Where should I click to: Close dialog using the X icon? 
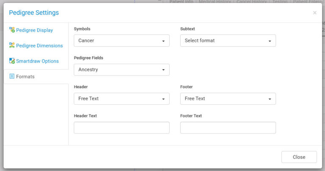[x=314, y=13]
